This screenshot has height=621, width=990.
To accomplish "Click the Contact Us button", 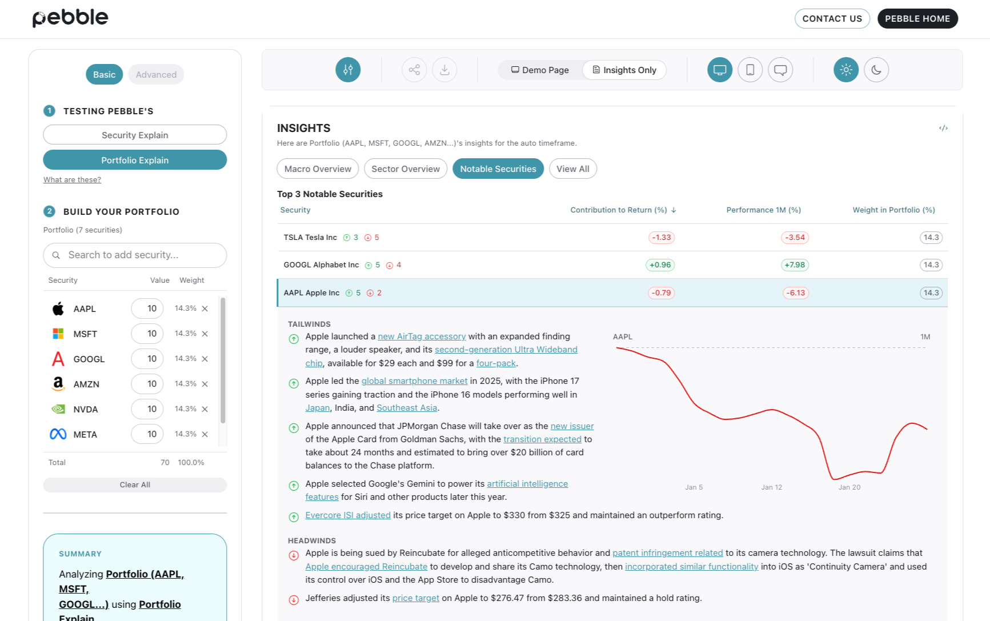I will [832, 18].
